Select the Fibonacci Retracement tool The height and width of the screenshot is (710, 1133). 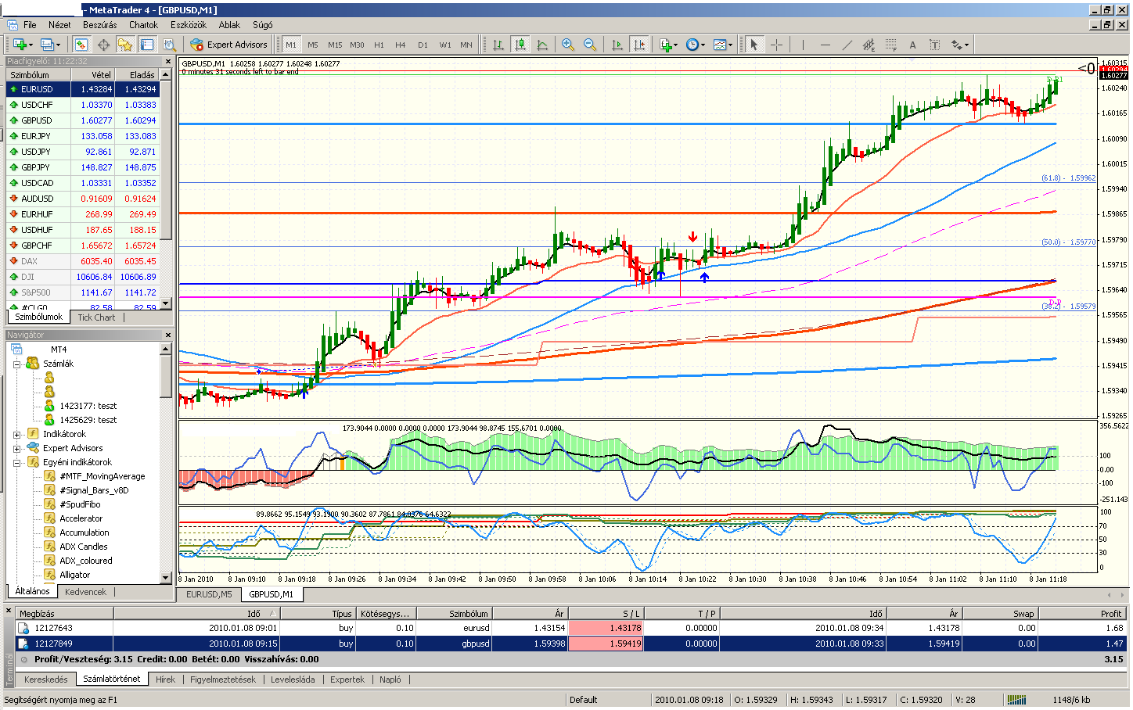pos(890,45)
